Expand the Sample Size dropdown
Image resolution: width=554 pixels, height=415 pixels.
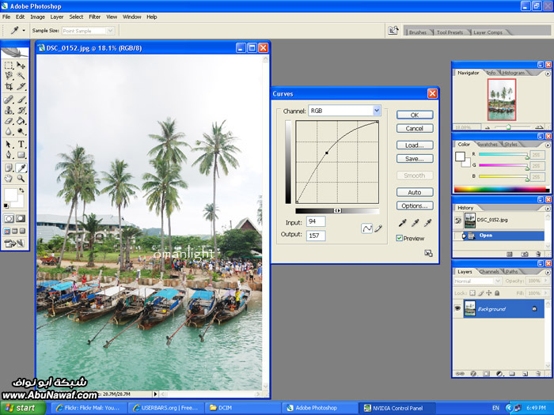point(110,31)
